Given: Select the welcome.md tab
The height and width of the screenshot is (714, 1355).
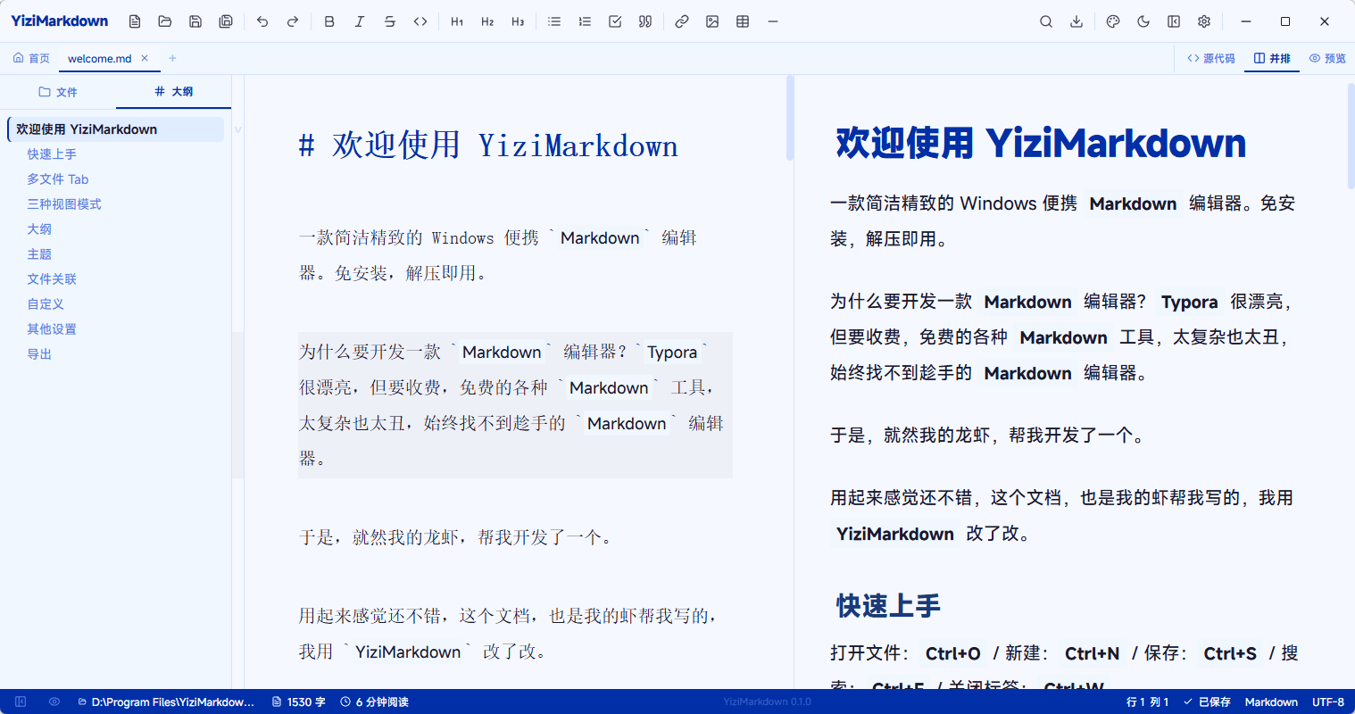Looking at the screenshot, I should pos(99,59).
